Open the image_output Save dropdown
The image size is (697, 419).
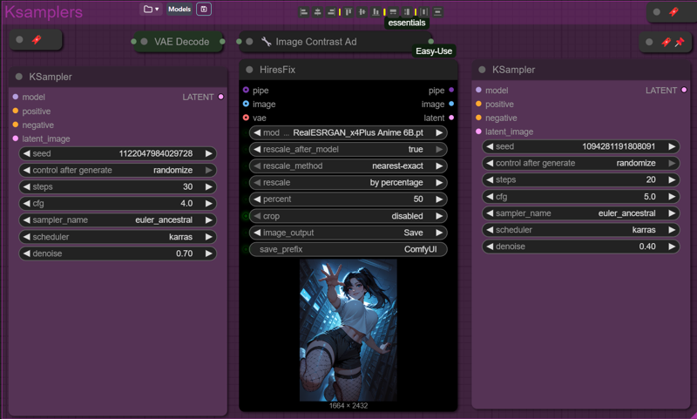348,233
